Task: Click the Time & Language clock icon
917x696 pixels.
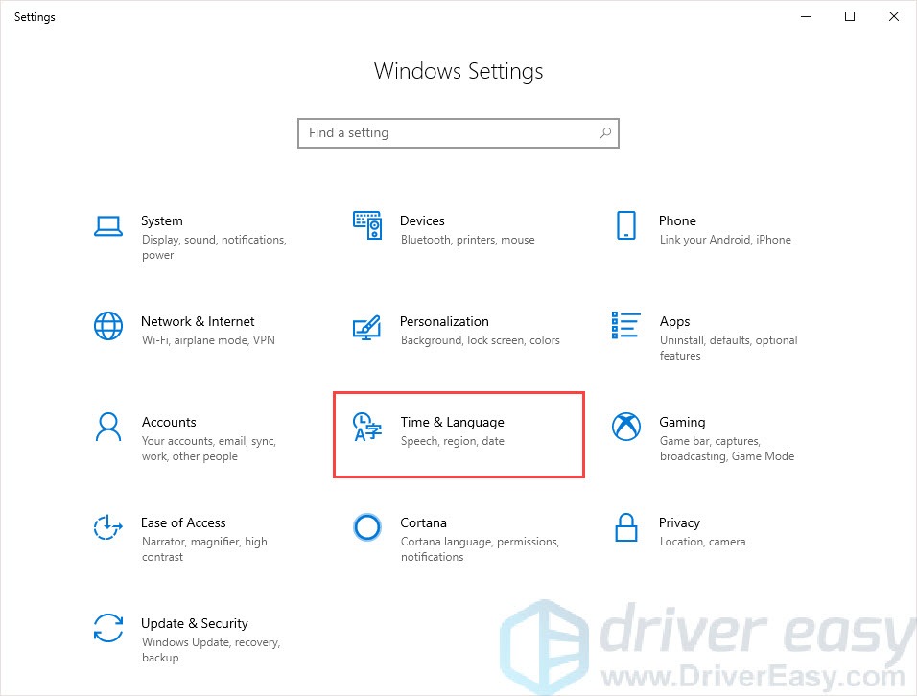Action: point(366,427)
